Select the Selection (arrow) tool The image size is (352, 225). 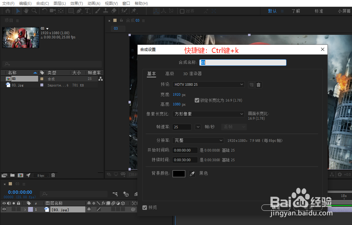18,11
